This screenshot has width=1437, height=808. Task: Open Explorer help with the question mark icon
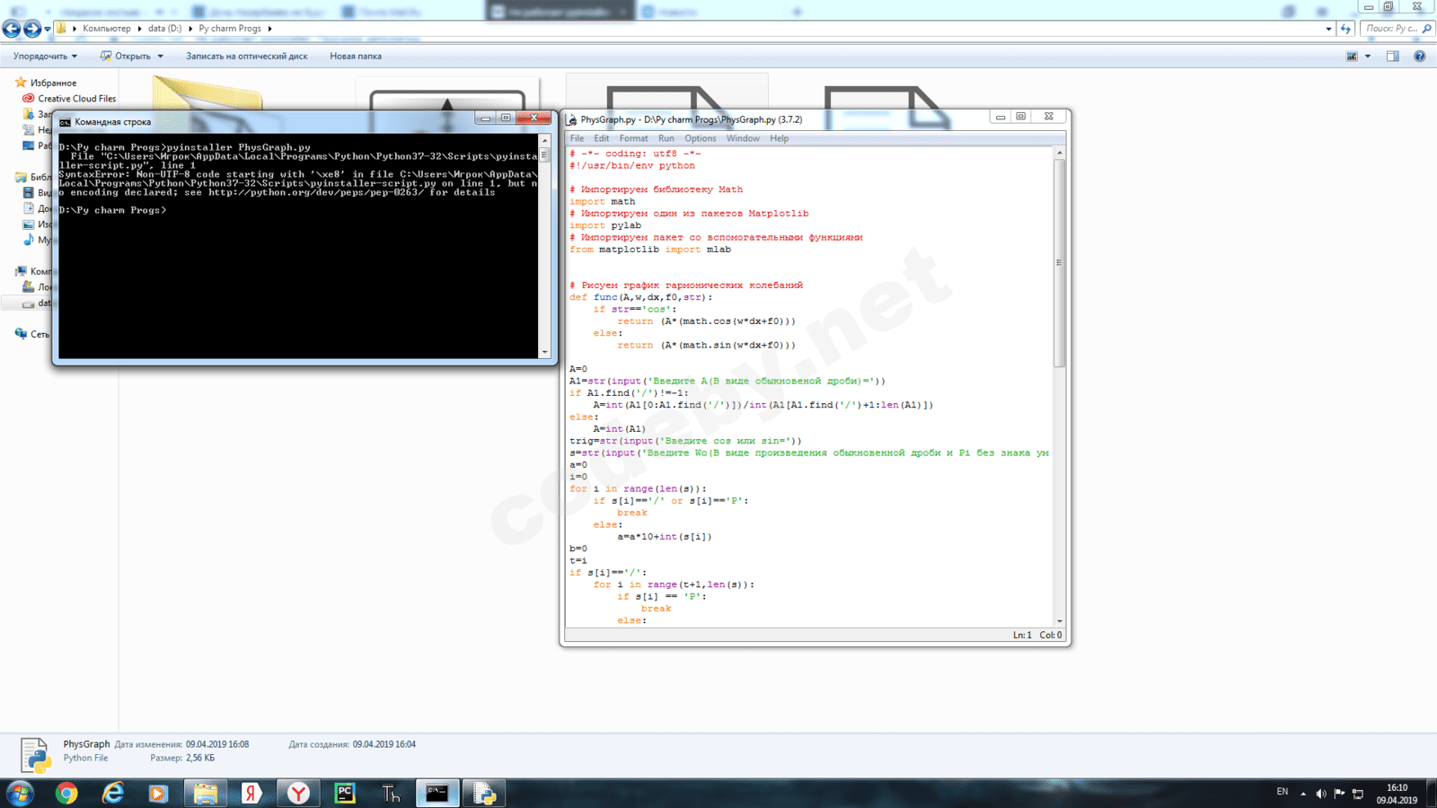(1419, 56)
